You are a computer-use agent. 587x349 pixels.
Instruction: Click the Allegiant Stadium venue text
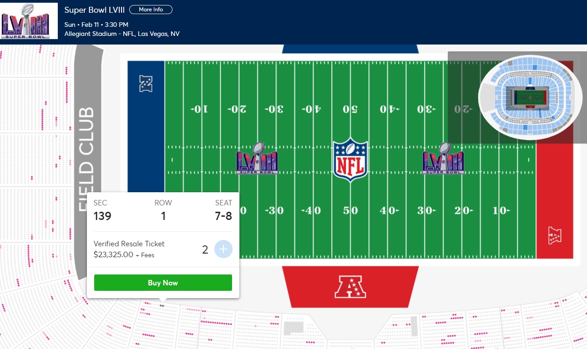pyautogui.click(x=122, y=34)
